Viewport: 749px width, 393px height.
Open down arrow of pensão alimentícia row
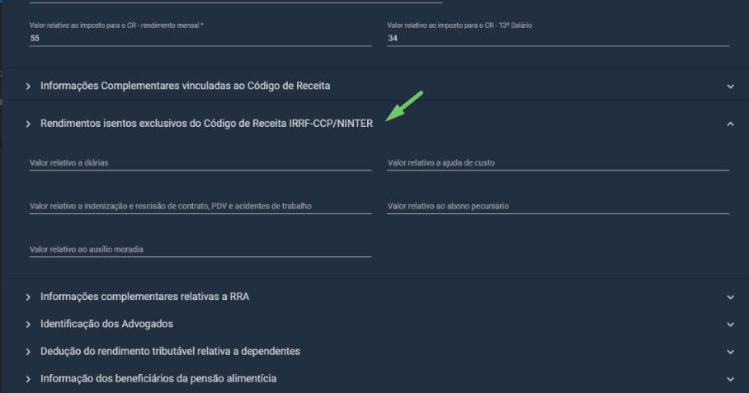pos(730,379)
